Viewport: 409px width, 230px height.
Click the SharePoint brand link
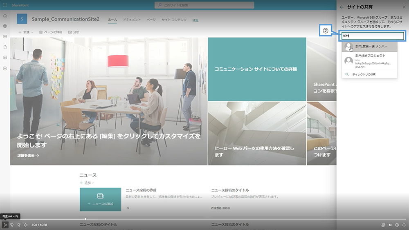pos(20,5)
